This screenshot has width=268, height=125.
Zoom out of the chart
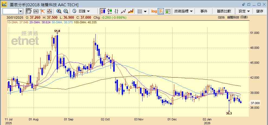point(66,11)
